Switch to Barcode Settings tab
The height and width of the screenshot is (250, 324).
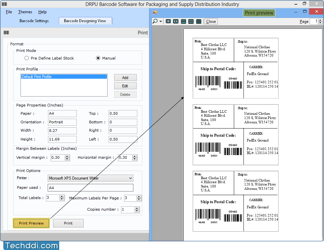pos(34,21)
